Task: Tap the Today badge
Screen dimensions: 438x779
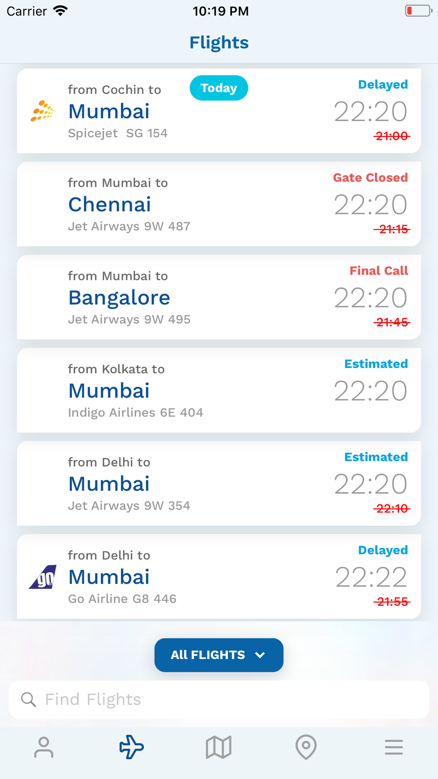Action: (x=219, y=88)
